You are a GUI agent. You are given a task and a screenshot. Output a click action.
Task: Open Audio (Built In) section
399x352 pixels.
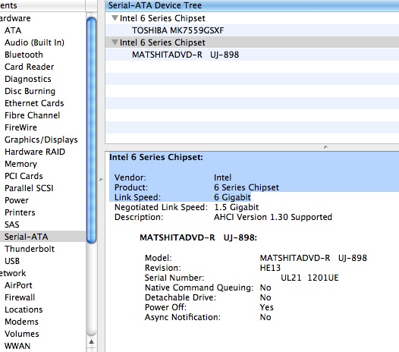coord(34,42)
